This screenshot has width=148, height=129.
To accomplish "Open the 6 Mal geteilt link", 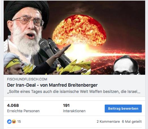I will tap(132, 122).
